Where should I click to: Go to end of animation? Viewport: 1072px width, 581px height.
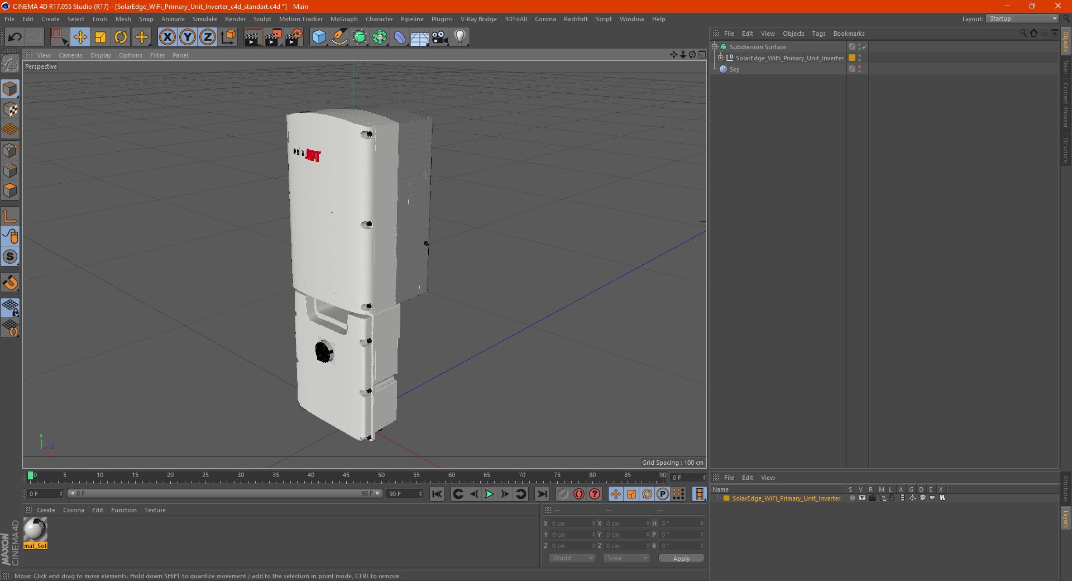[x=542, y=494]
